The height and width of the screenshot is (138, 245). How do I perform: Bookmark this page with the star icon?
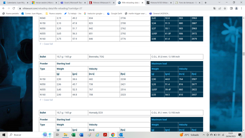(x=224, y=8)
